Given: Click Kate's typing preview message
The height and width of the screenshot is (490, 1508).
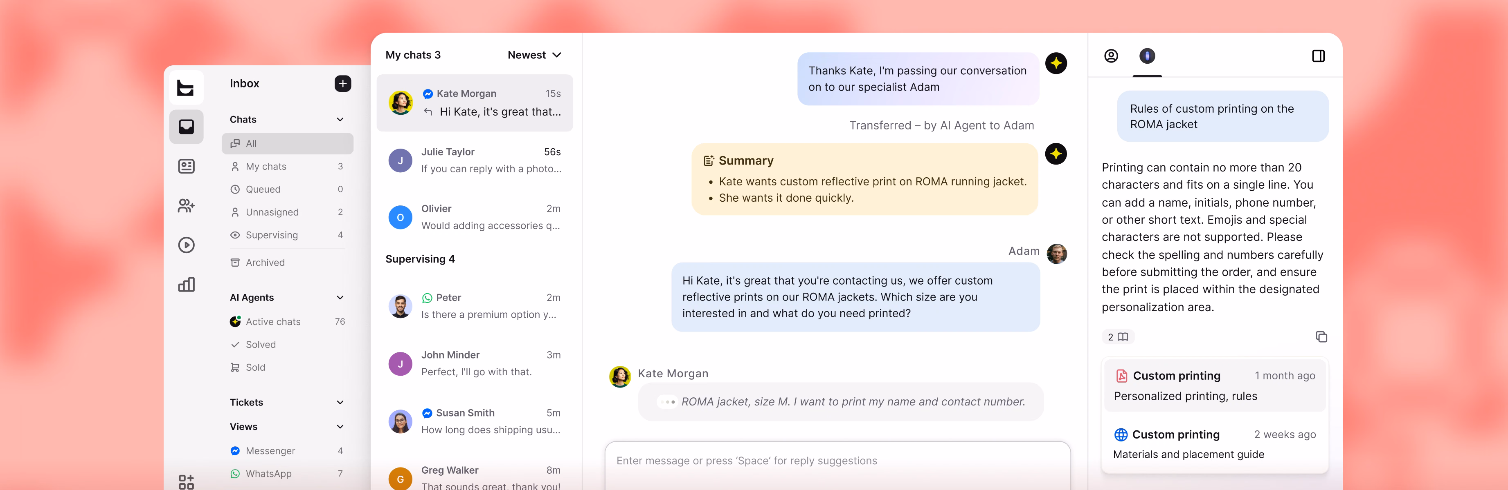Looking at the screenshot, I should coord(841,402).
